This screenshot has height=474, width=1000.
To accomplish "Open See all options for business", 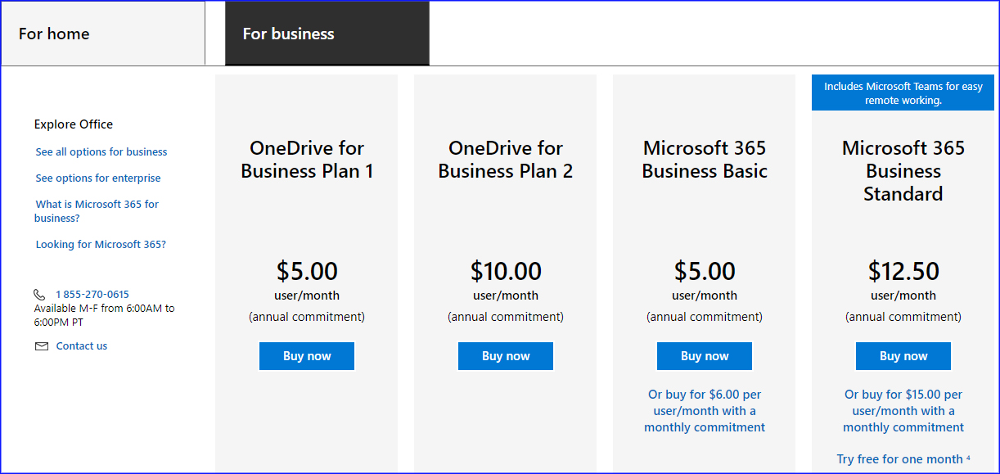I will (x=101, y=152).
